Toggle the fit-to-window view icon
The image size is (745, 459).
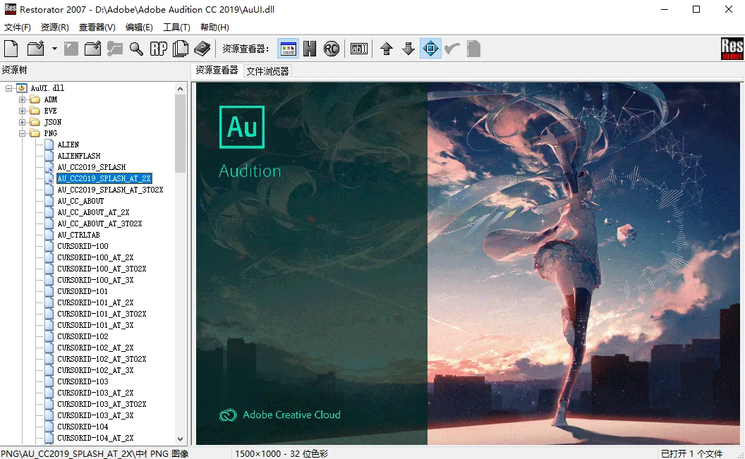[x=430, y=49]
